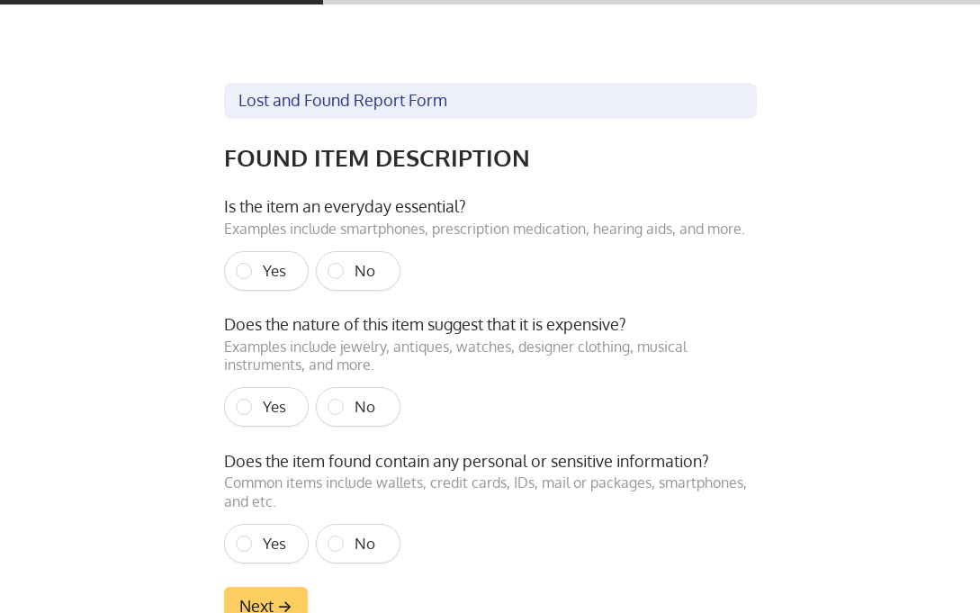
Task: Click the Lost and Found Report Form banner
Action: coord(490,101)
